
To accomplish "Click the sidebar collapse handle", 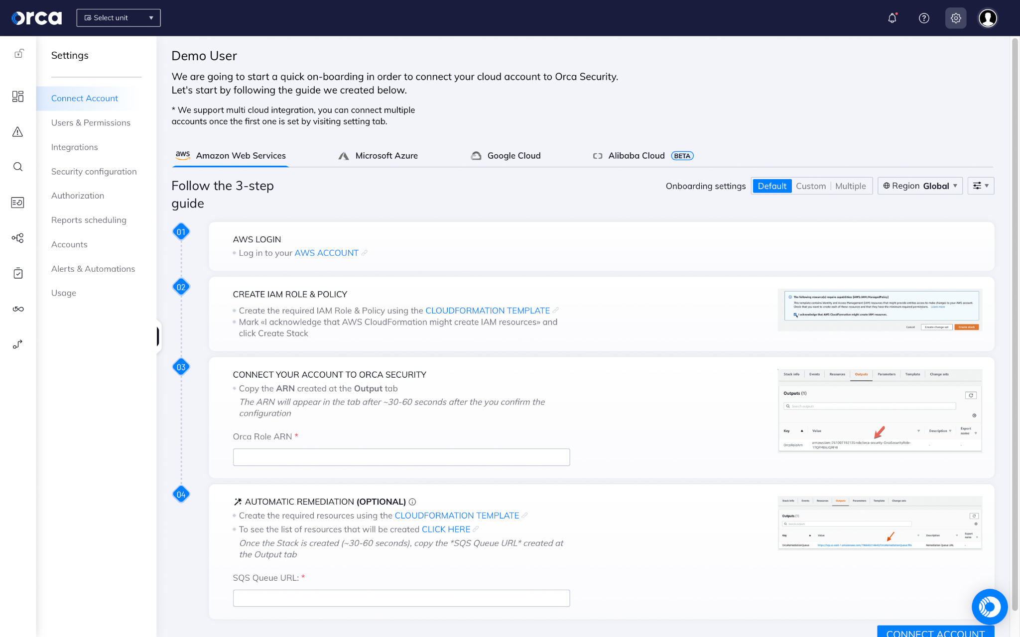I will pos(158,336).
